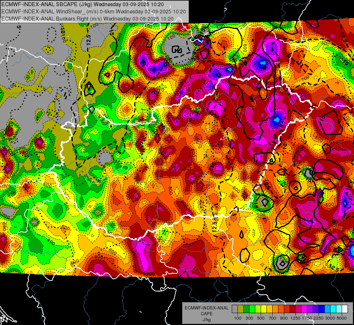Click the legend tick label 1250
This screenshot has height=325, width=354.
(295, 318)
